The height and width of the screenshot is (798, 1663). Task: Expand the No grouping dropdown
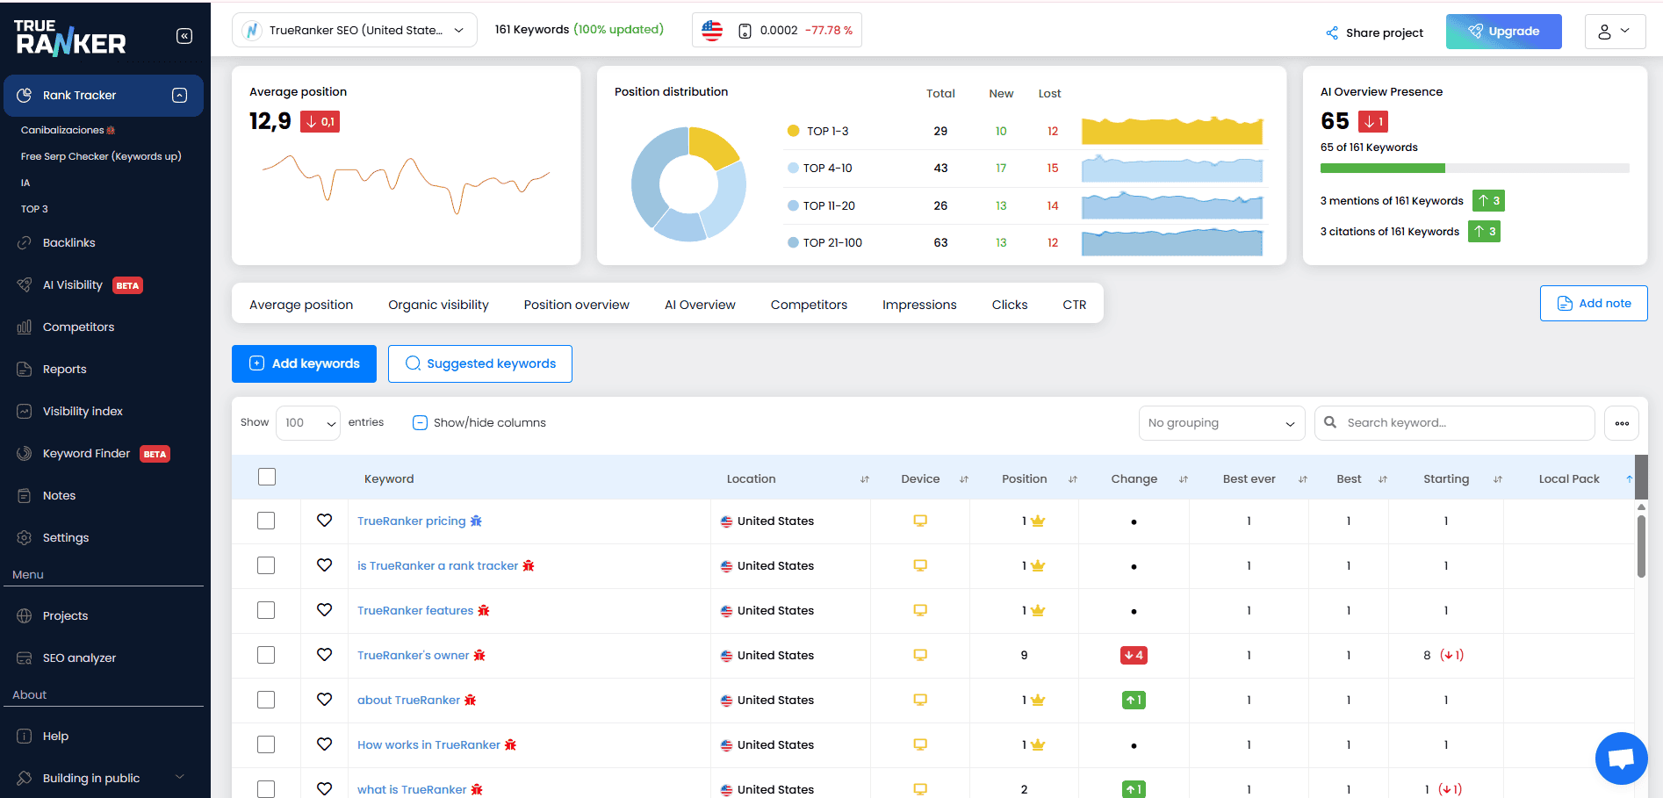tap(1220, 423)
